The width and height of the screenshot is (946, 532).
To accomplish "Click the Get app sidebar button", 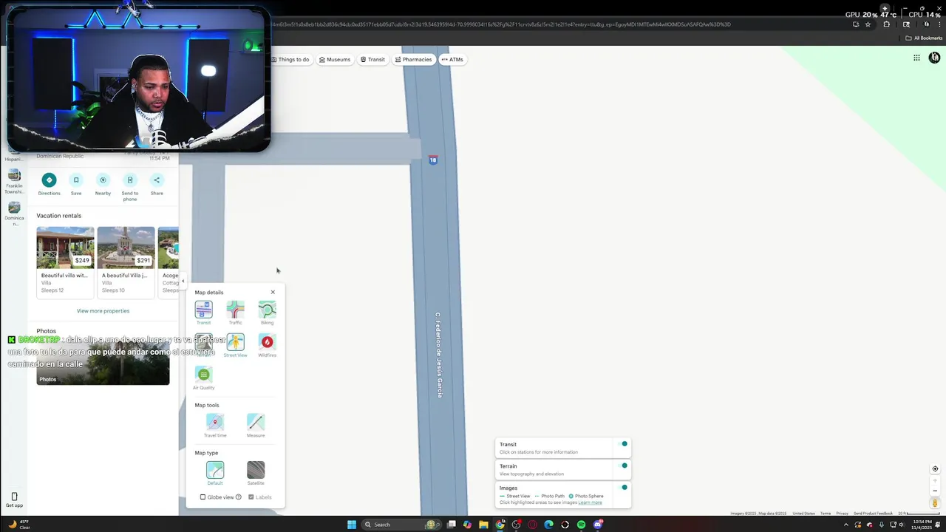I will pyautogui.click(x=14, y=500).
